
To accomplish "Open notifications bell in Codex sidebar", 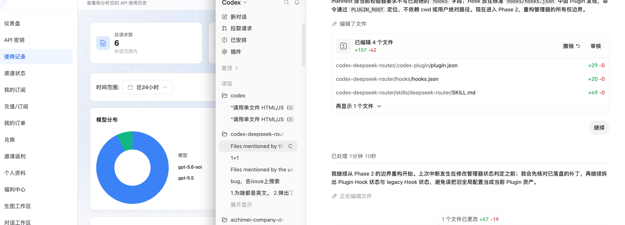I will (297, 3).
